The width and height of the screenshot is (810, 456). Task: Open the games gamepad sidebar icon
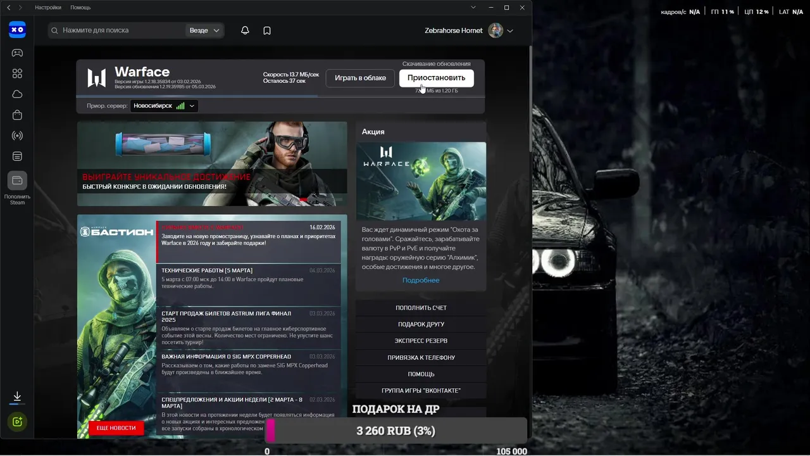[x=17, y=53]
